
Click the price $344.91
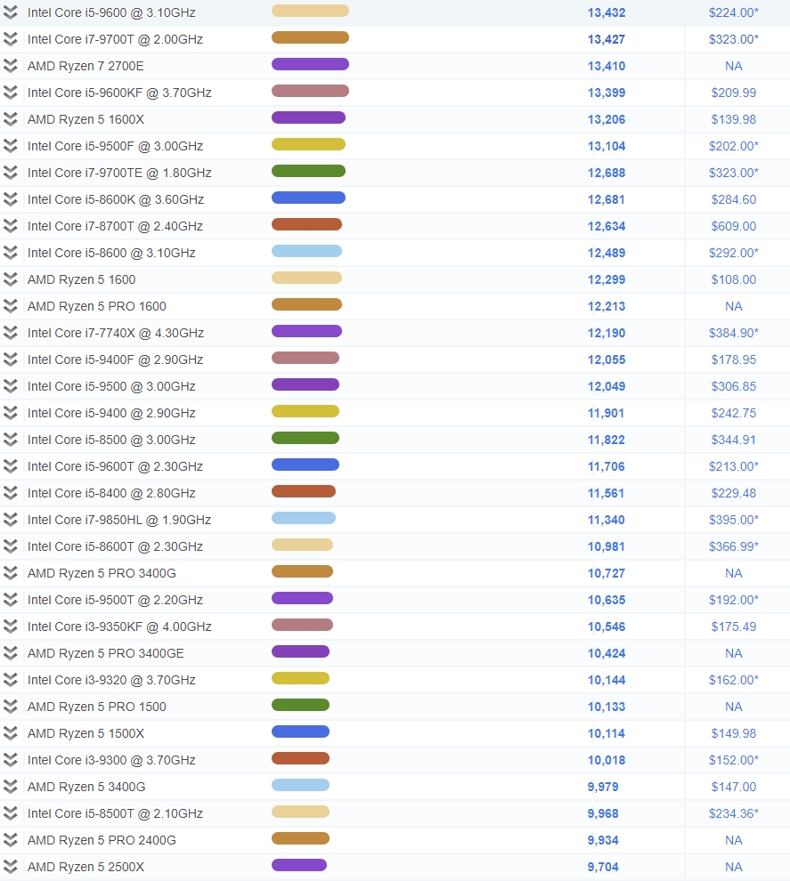[733, 440]
